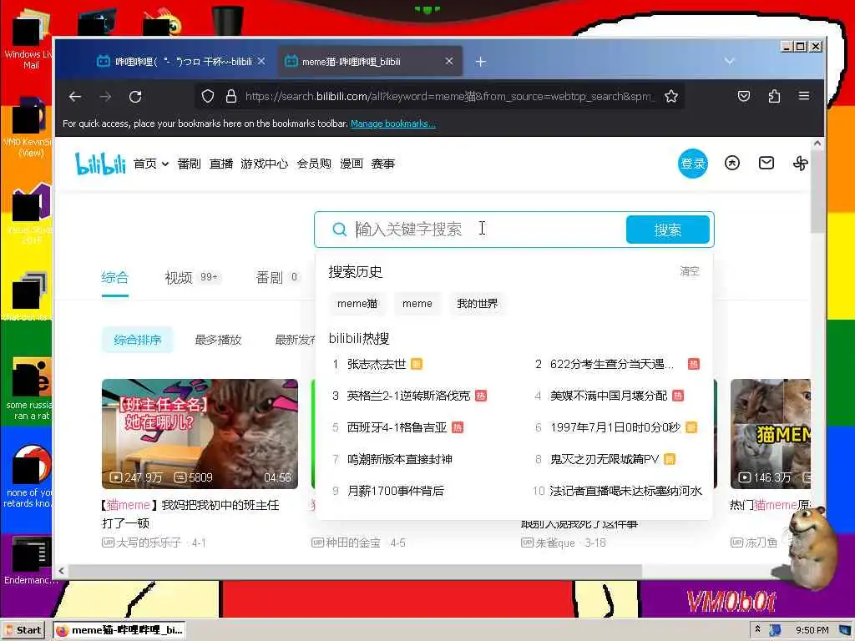855x641 pixels.
Task: Select the meme history chip
Action: click(x=417, y=304)
